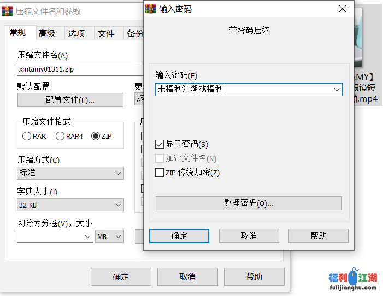Click 帮助 in the password dialog
The height and width of the screenshot is (296, 383).
pyautogui.click(x=318, y=235)
